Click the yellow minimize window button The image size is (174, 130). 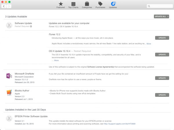point(6,2)
